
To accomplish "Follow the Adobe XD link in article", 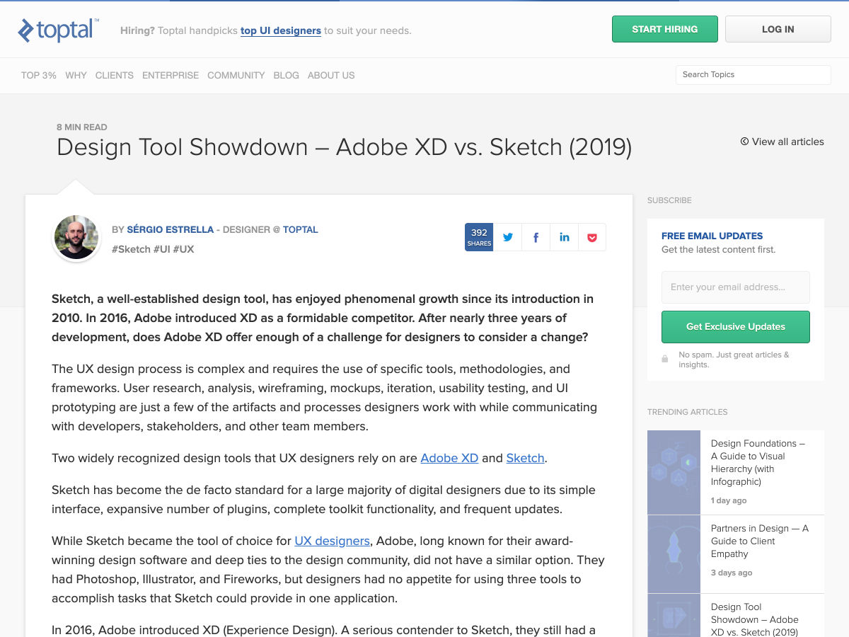I will coord(449,458).
